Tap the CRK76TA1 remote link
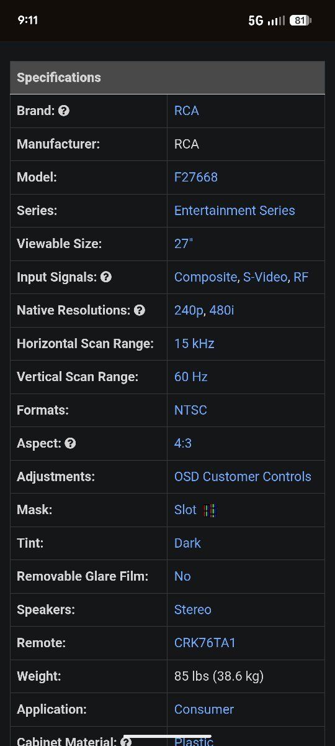Screen dimensions: 335x746 205,643
